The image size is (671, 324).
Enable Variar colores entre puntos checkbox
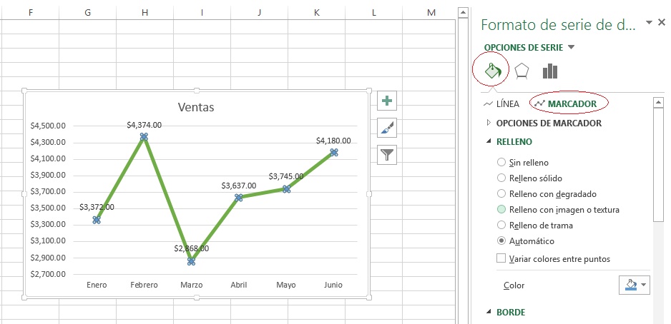point(501,258)
